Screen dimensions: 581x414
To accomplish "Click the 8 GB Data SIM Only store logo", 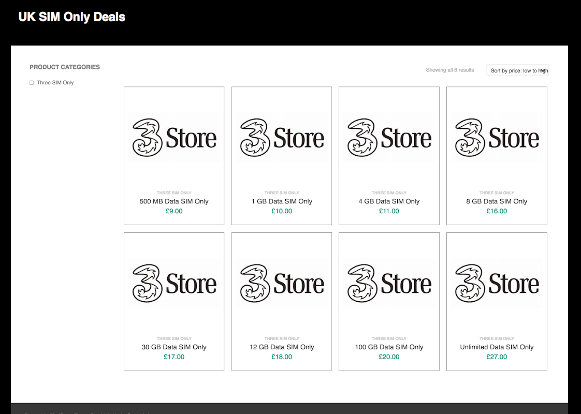I will (x=497, y=137).
